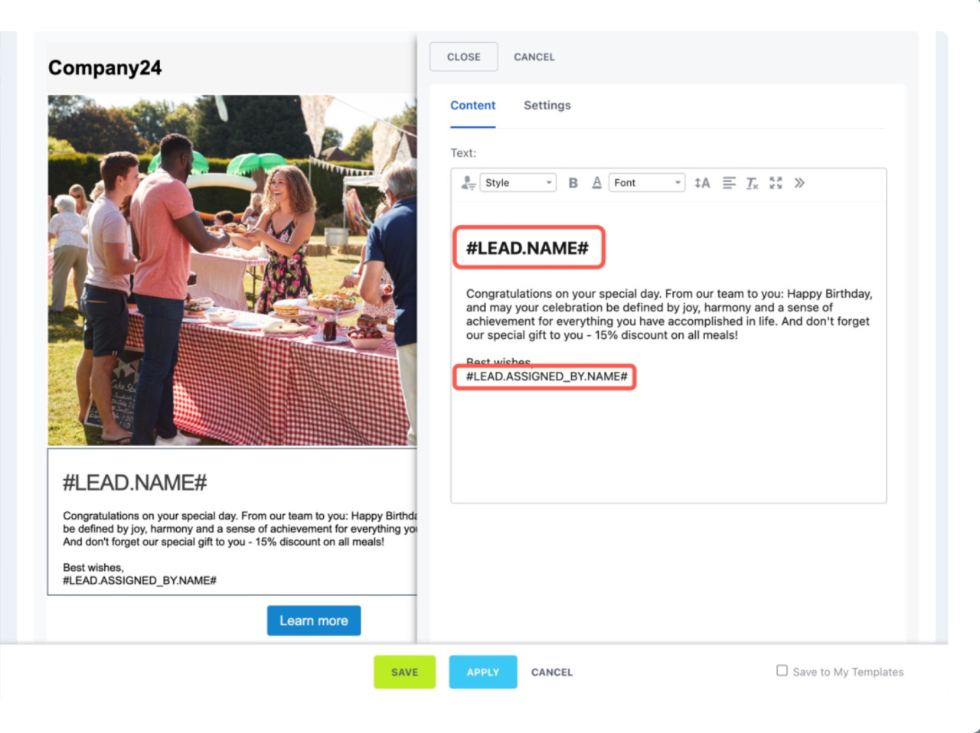Enable the Save to My Templates checkbox
This screenshot has width=980, height=733.
[x=782, y=670]
